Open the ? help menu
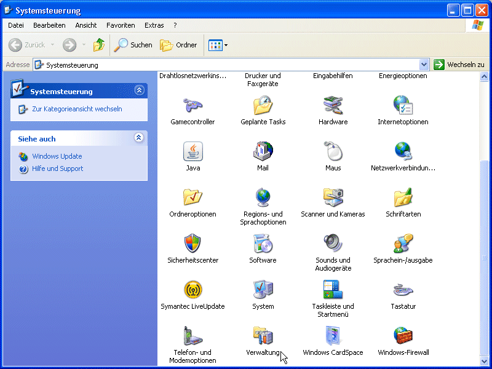492x369 pixels. (x=175, y=25)
